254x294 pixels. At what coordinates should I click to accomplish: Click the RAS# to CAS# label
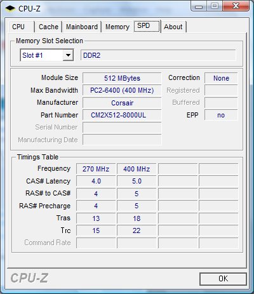coord(48,193)
